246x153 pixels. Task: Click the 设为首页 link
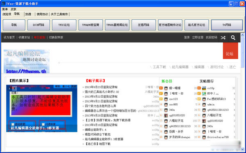coord(9,37)
